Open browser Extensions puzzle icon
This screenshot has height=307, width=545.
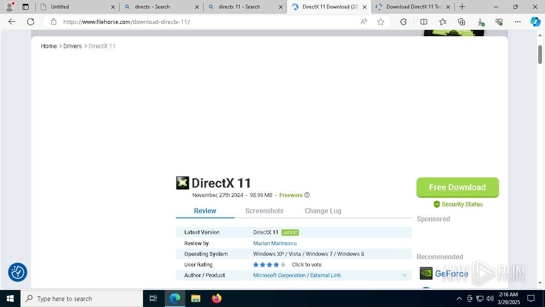(x=403, y=22)
